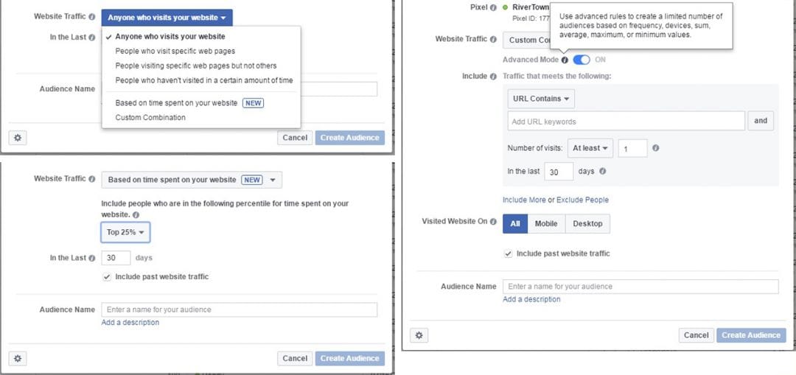796x375 pixels.
Task: Click Cancel in top-left dialog
Action: click(295, 138)
